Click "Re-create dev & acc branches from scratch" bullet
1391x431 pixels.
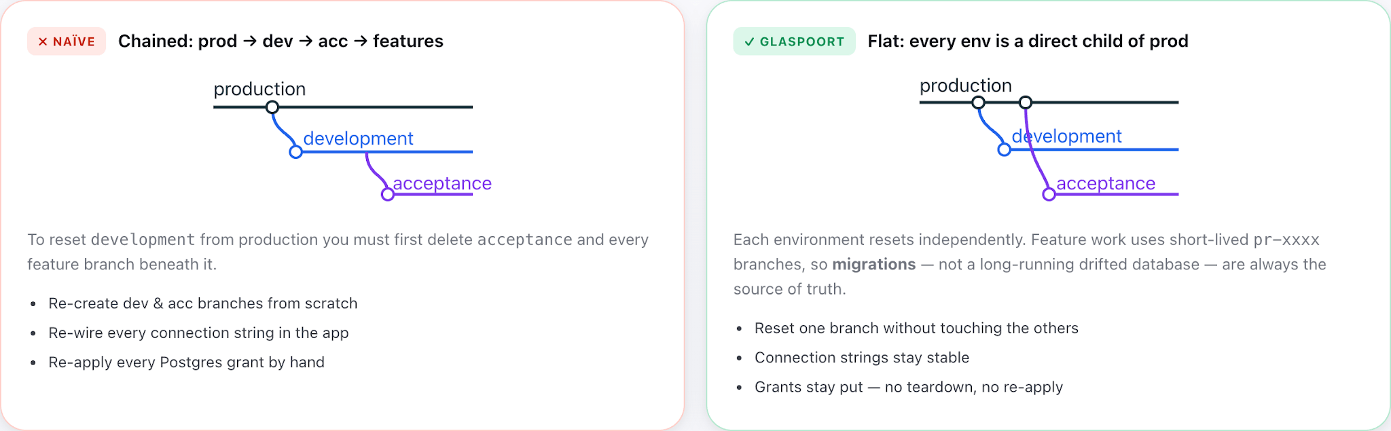[203, 303]
